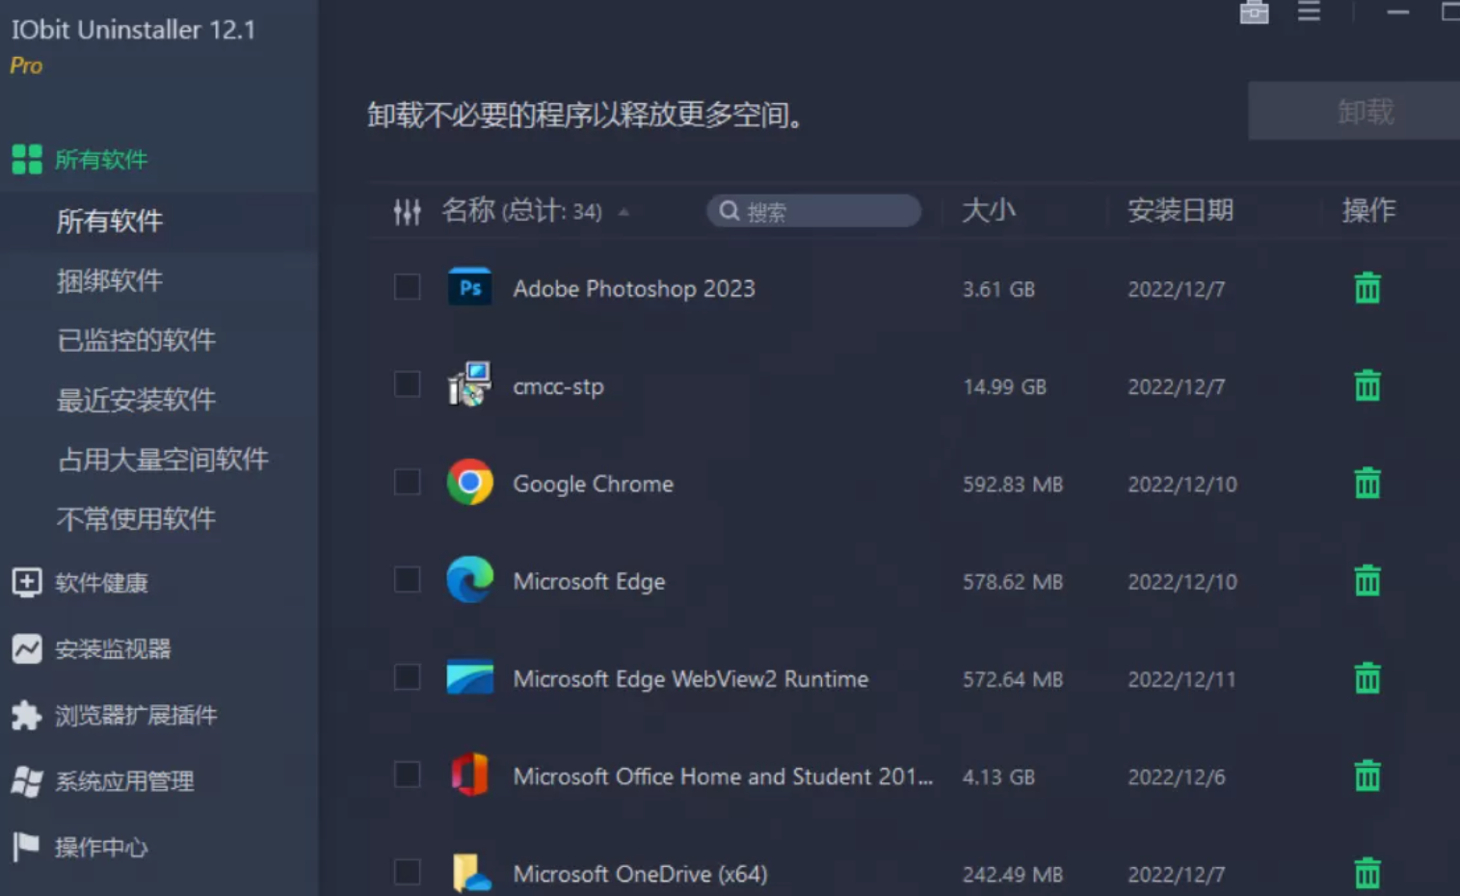Select the Microsoft Edge checkbox
The width and height of the screenshot is (1460, 896).
click(406, 579)
